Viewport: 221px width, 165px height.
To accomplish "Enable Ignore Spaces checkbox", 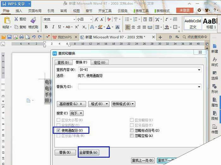I will (x=132, y=136).
